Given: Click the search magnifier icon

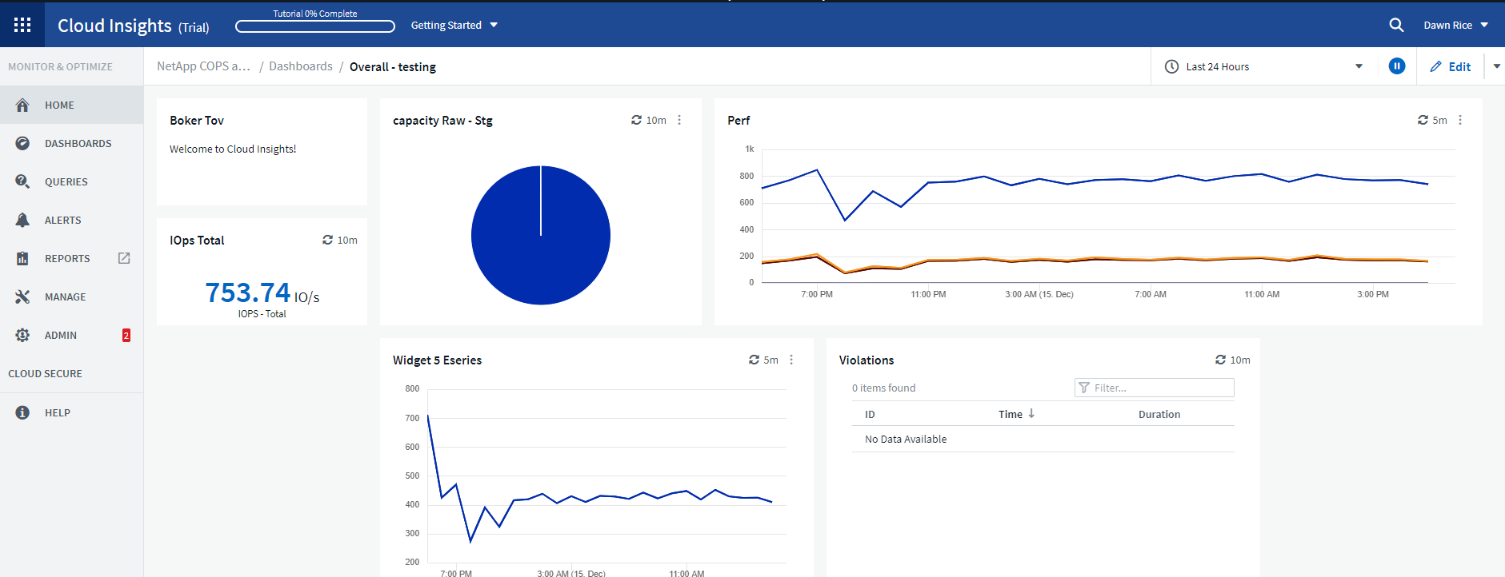Looking at the screenshot, I should (1396, 25).
